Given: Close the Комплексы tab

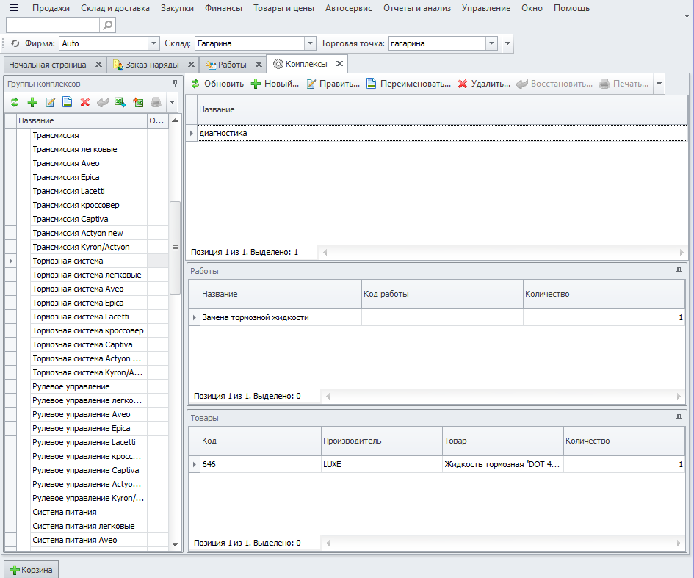Looking at the screenshot, I should 339,64.
